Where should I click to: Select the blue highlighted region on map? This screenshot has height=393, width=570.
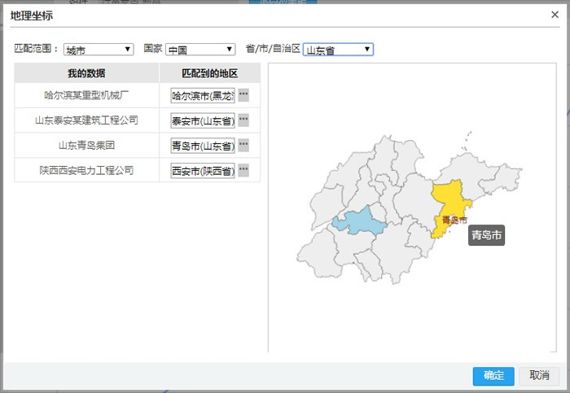click(x=357, y=221)
